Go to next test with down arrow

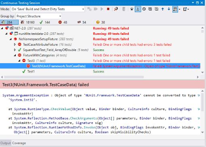coord(169,9)
